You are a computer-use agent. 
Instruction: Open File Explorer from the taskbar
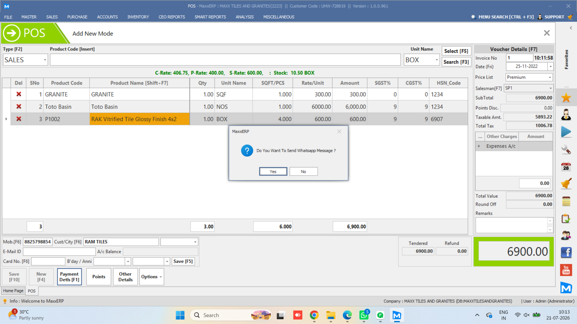click(331, 315)
